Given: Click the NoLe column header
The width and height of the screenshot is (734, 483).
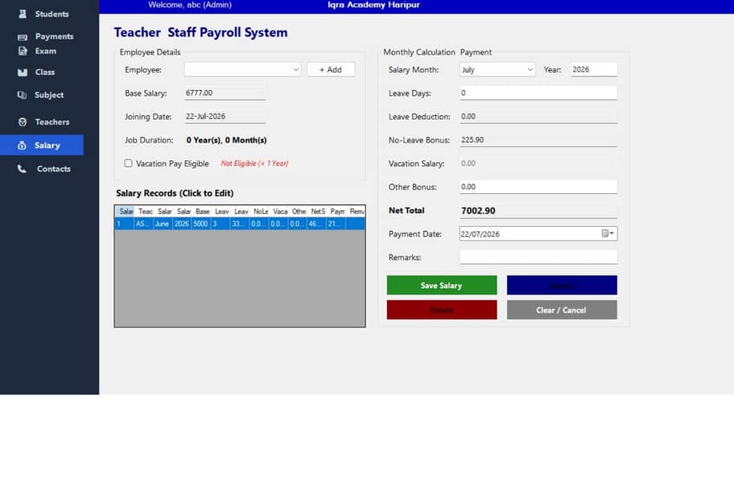Looking at the screenshot, I should pos(259,212).
